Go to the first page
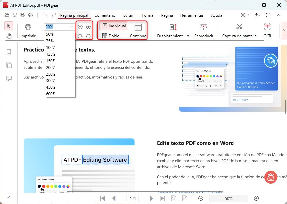 (x=102, y=198)
